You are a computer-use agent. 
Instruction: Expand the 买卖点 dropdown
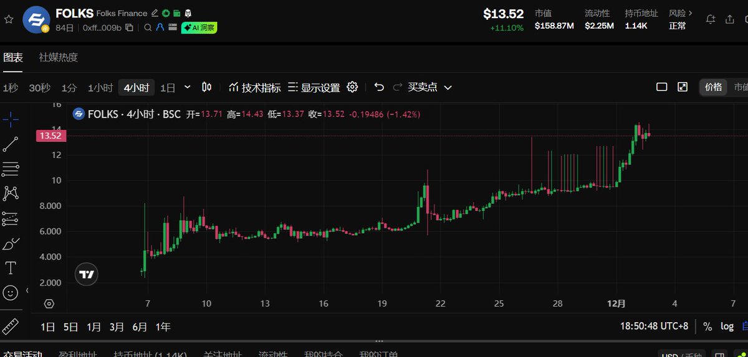[x=430, y=88]
